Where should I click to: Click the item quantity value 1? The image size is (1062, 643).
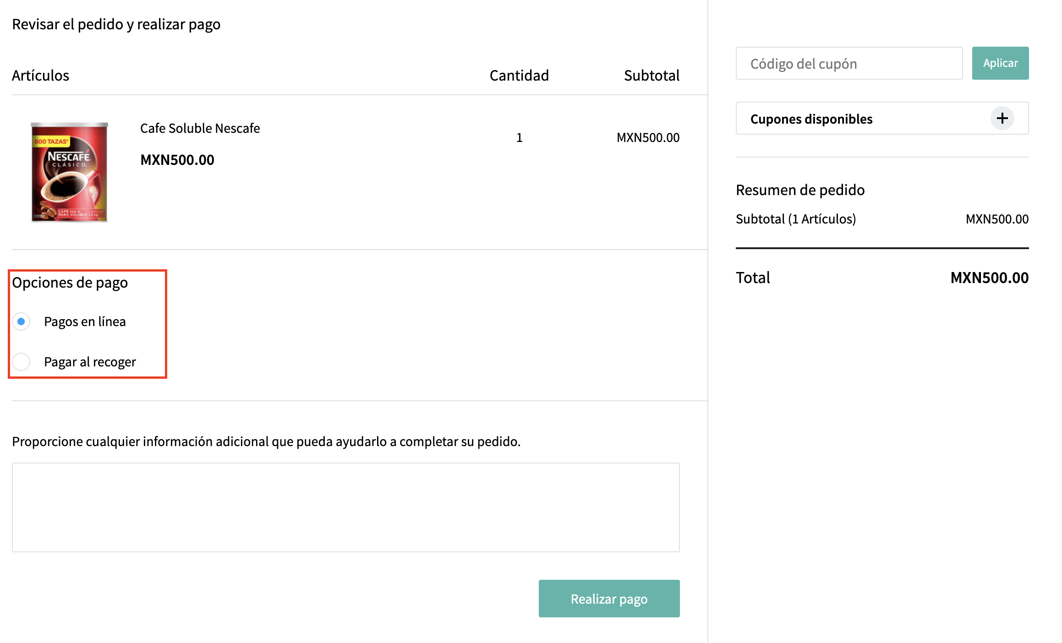pyautogui.click(x=519, y=137)
